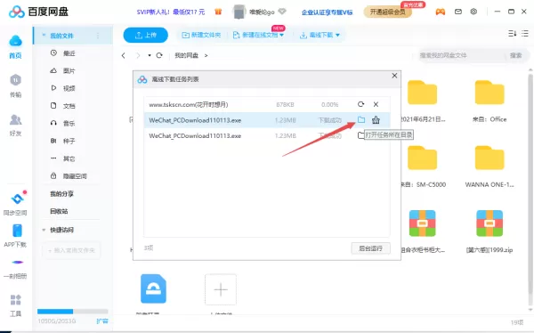
Task: Click the 后台运行 button
Action: 370,248
